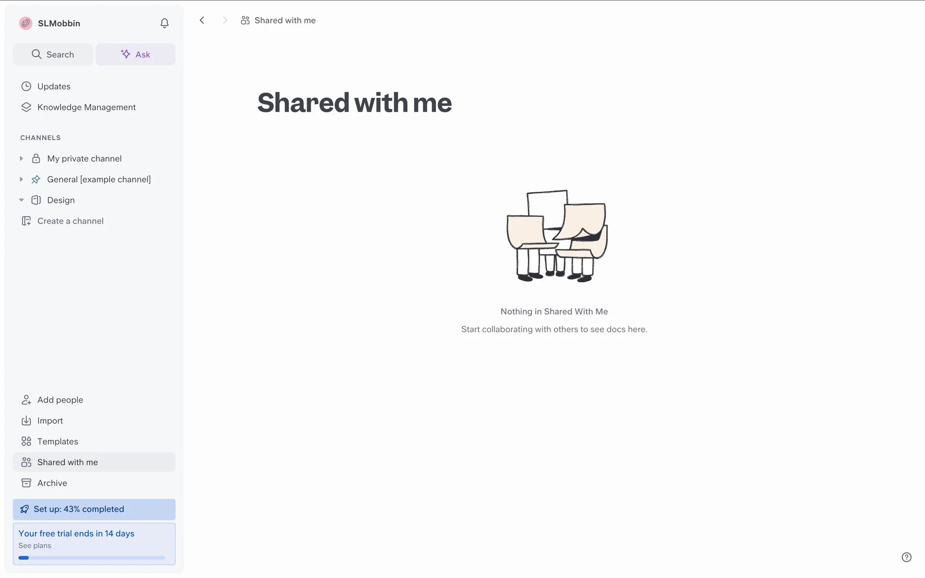Click See plans link
Image resolution: width=925 pixels, height=578 pixels.
[35, 545]
